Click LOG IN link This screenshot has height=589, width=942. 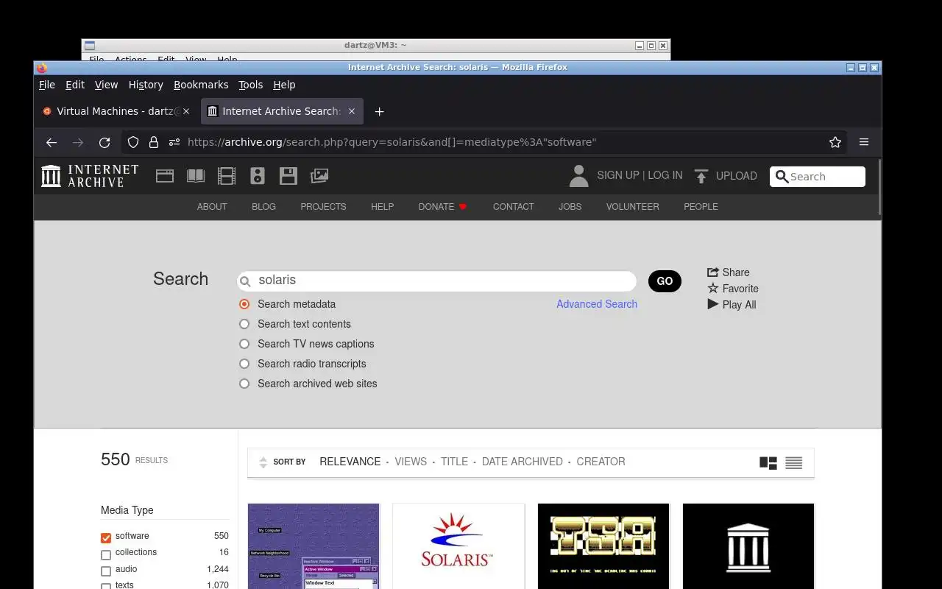(x=665, y=175)
